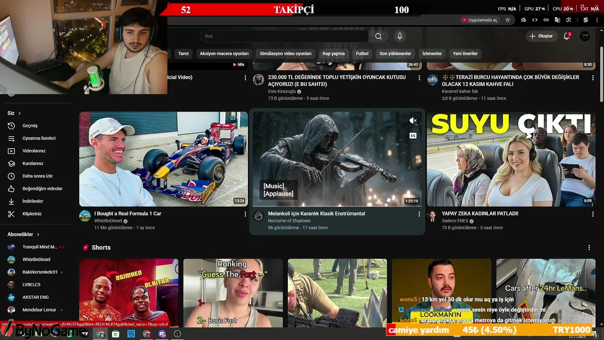Open Enis Kirazoglu channel avatar
Image resolution: width=604 pixels, height=340 pixels.
(x=259, y=79)
